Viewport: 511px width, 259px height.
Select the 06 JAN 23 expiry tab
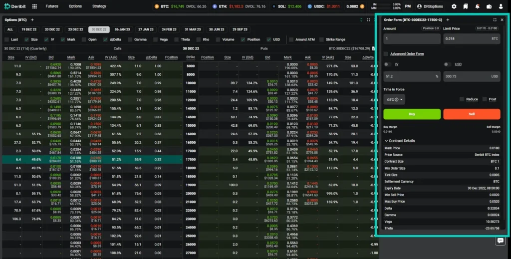(122, 29)
